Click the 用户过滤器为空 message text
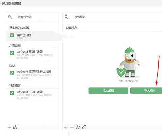 (129, 81)
